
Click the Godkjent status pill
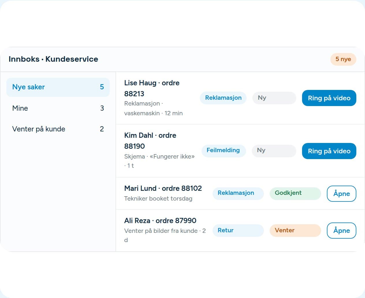(295, 193)
